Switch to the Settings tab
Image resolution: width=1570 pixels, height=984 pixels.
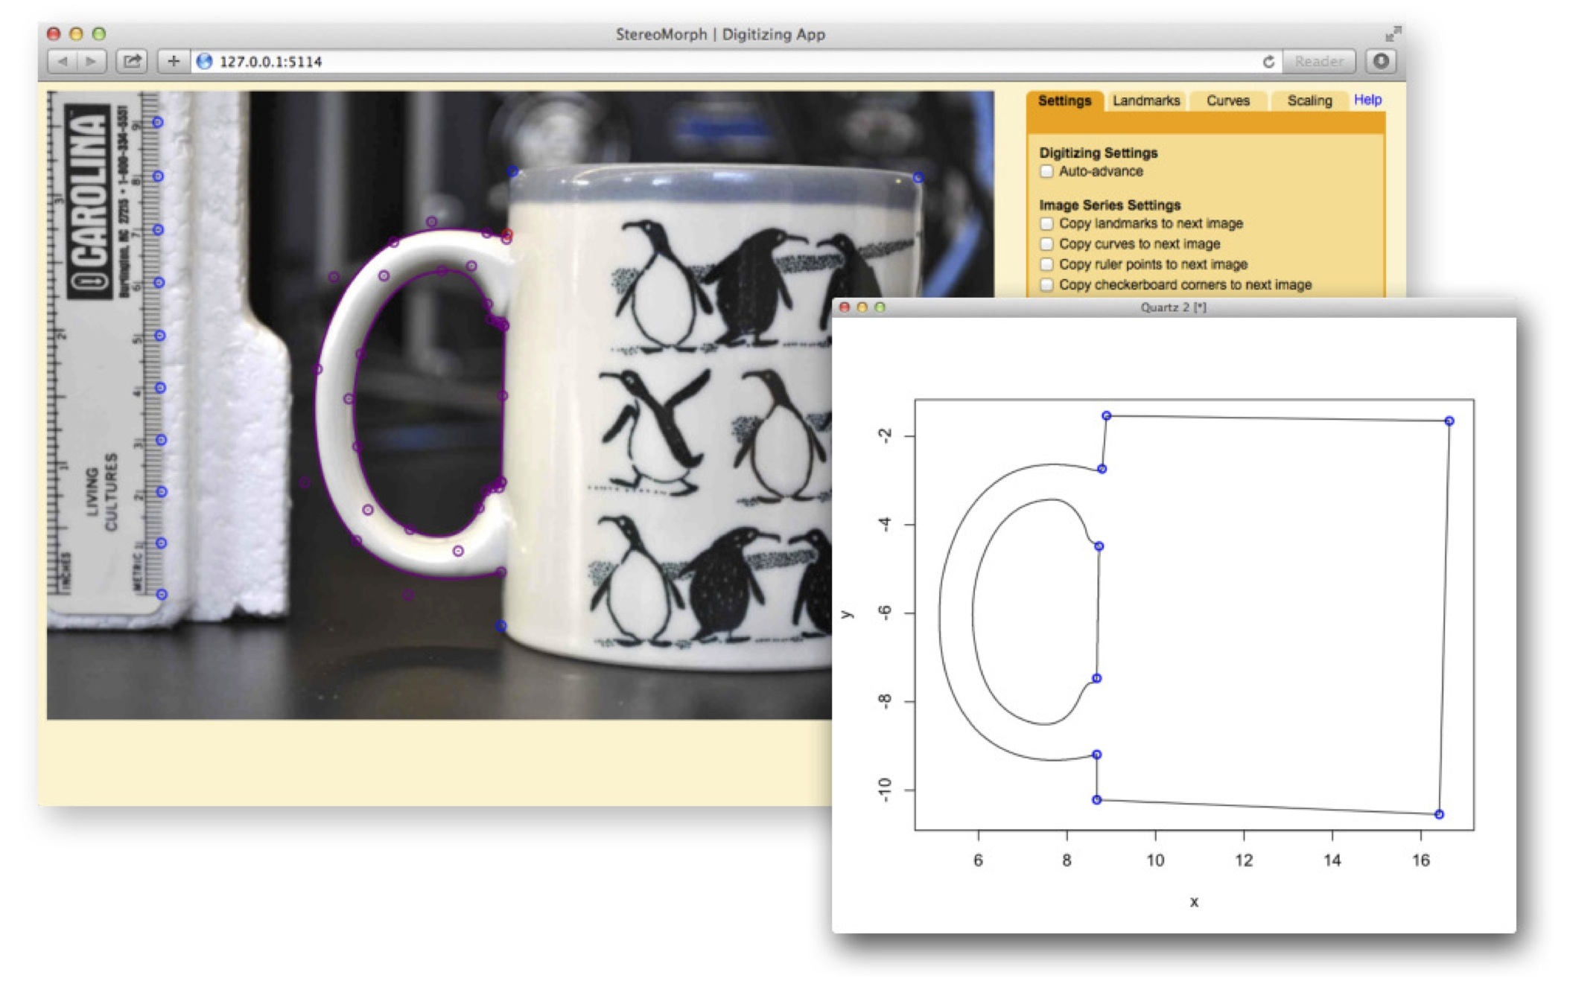[1064, 101]
